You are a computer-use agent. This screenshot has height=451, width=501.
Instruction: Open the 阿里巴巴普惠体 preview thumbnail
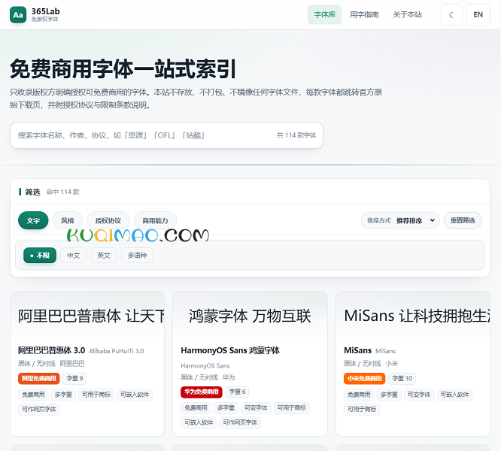point(87,316)
